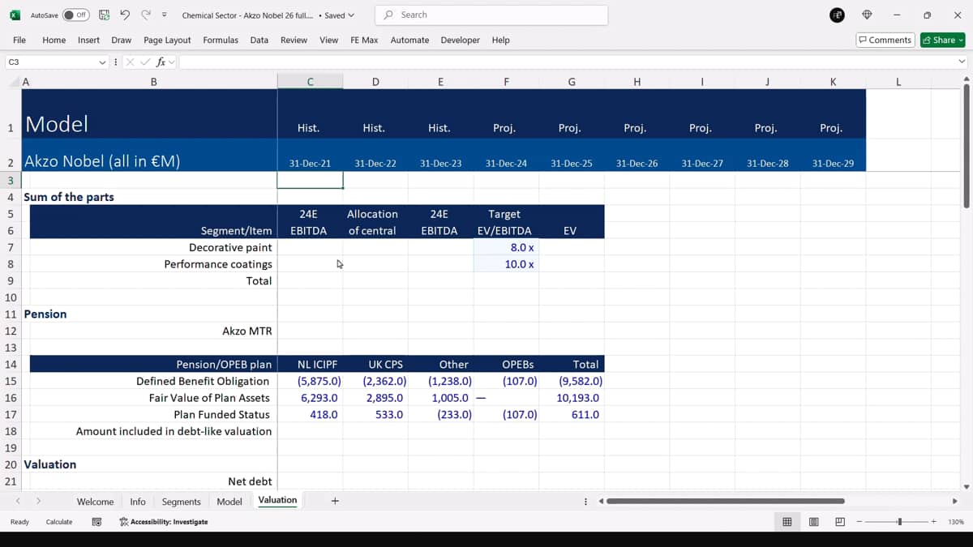The width and height of the screenshot is (973, 547).
Task: Click the Share button
Action: coord(942,40)
